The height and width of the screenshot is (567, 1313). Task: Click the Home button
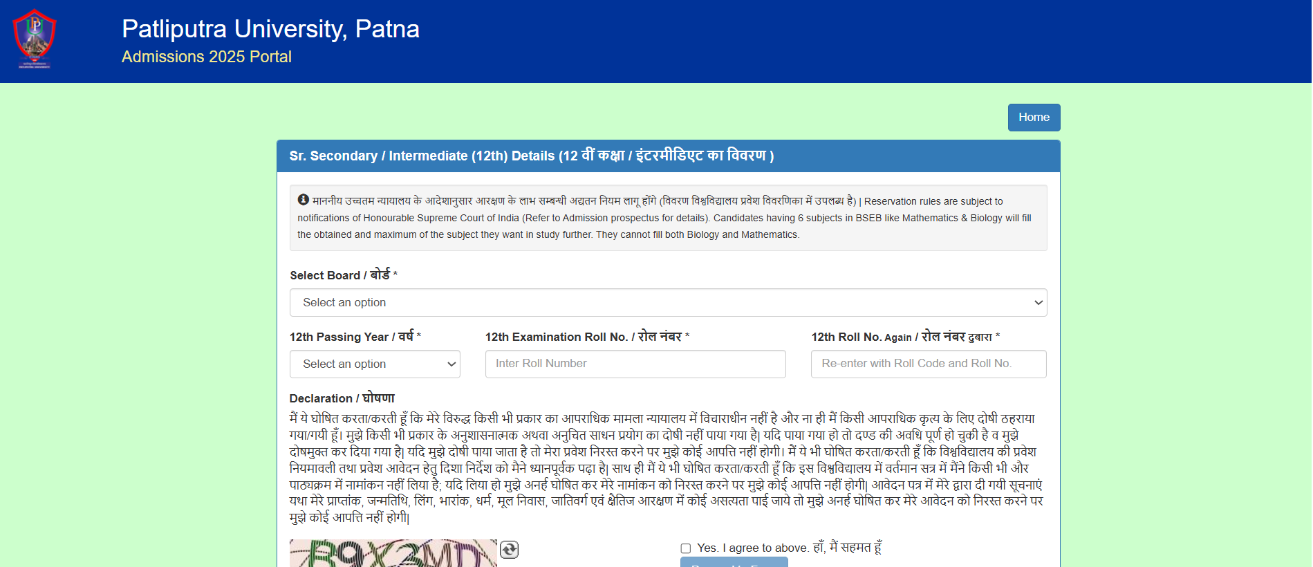click(x=1034, y=118)
